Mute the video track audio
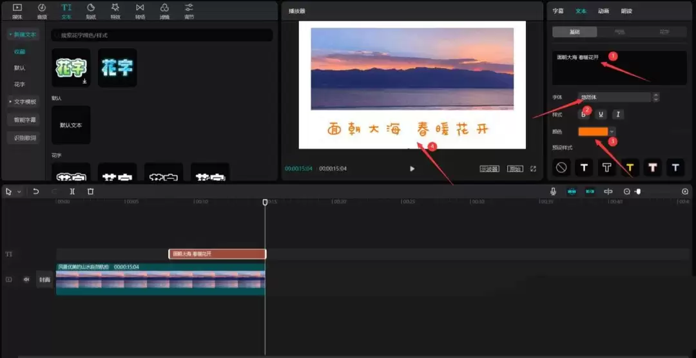 pyautogui.click(x=26, y=279)
